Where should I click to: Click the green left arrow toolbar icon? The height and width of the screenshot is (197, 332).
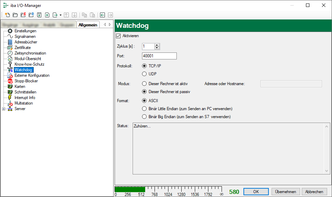[x=102, y=15]
